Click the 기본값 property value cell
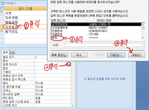 [53, 72]
